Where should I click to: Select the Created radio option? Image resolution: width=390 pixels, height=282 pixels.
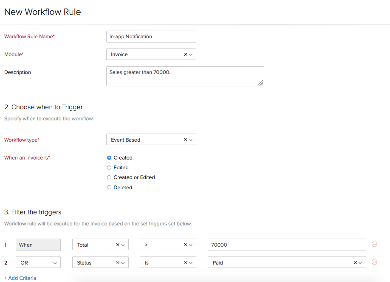pos(109,158)
